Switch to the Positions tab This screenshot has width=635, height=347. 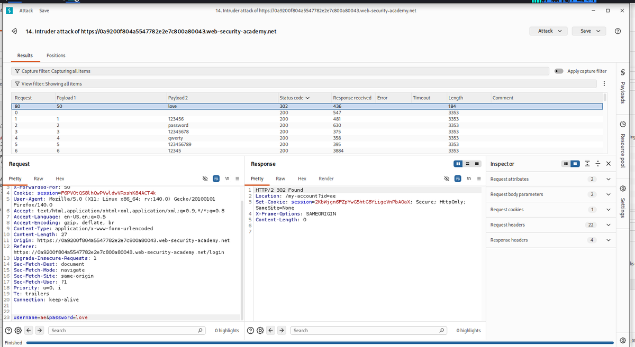(56, 55)
